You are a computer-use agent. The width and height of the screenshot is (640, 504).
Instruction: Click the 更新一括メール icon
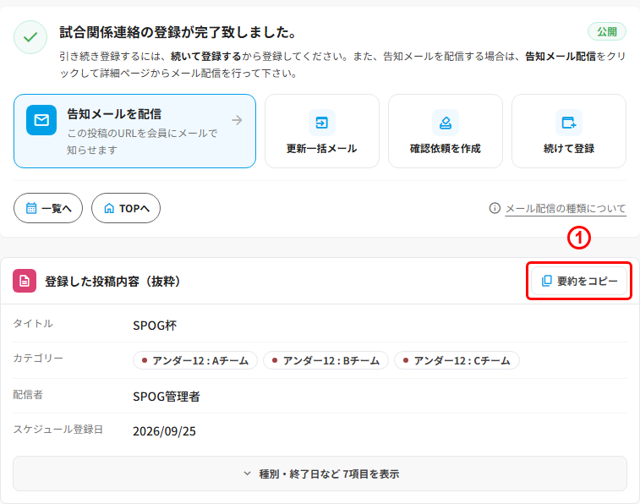[321, 123]
